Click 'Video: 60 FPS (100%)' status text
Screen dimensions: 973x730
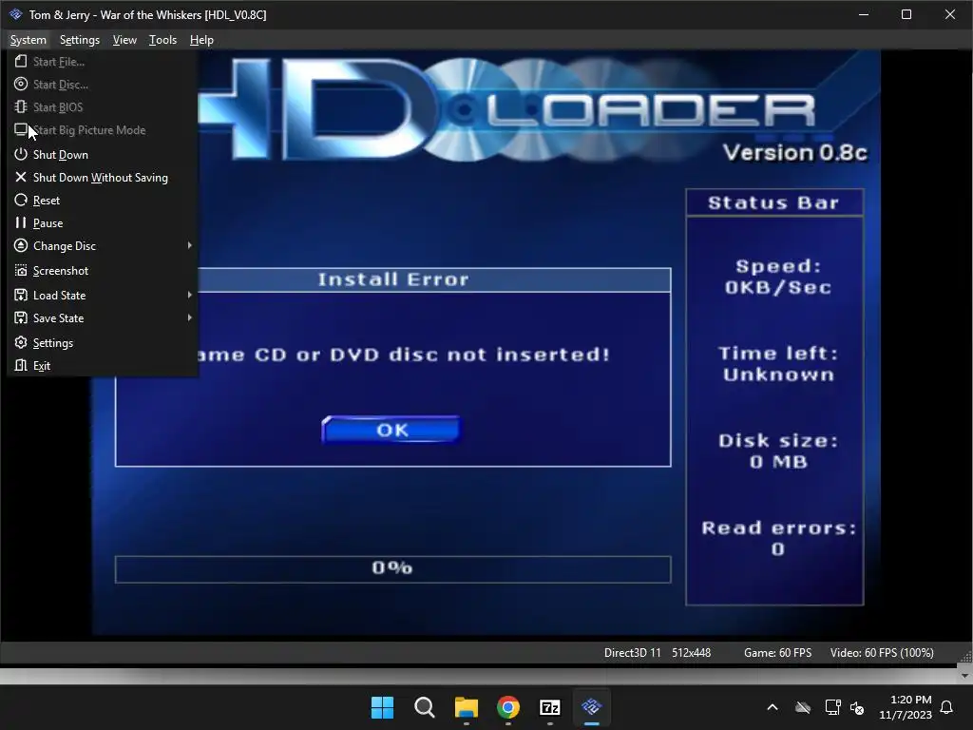tap(882, 653)
